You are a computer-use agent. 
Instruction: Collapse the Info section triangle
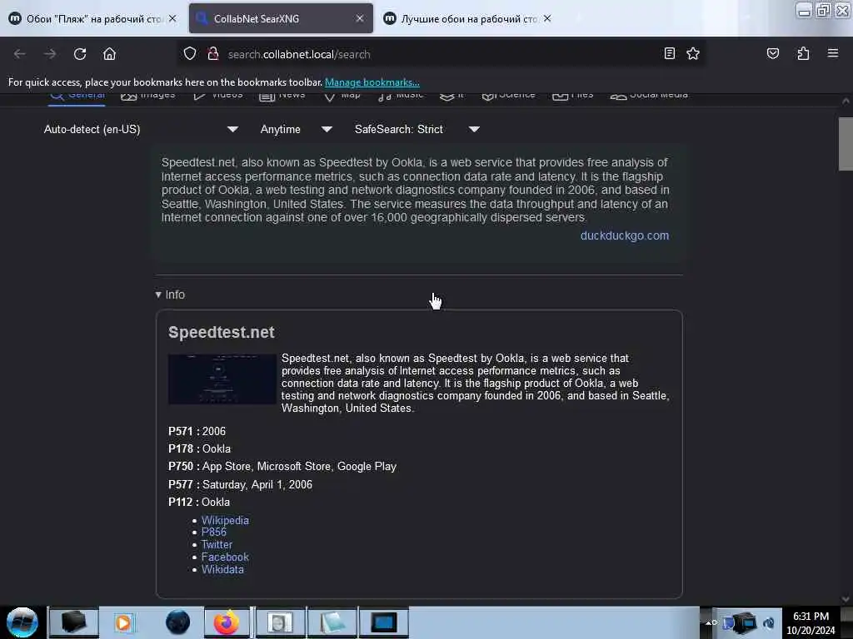click(158, 295)
